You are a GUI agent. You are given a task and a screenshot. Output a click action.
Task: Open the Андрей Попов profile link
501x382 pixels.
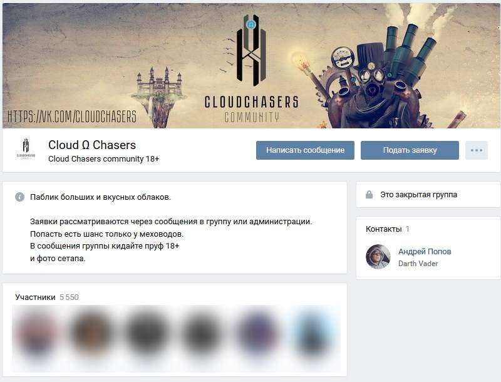(425, 251)
